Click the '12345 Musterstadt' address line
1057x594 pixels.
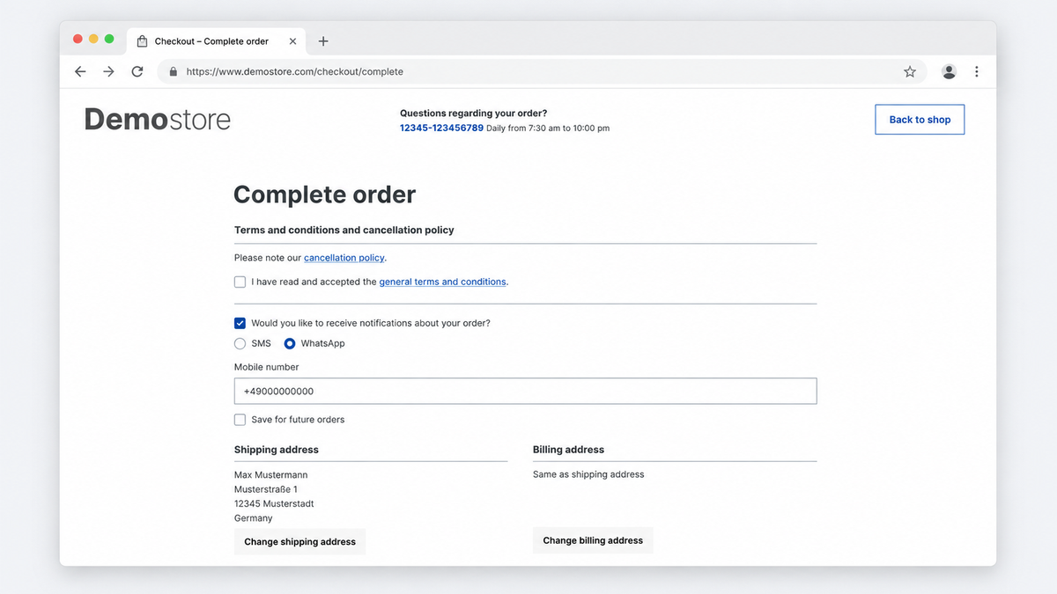(x=274, y=504)
